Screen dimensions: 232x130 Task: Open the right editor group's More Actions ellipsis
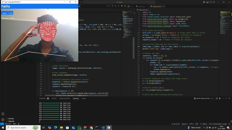pos(229,6)
